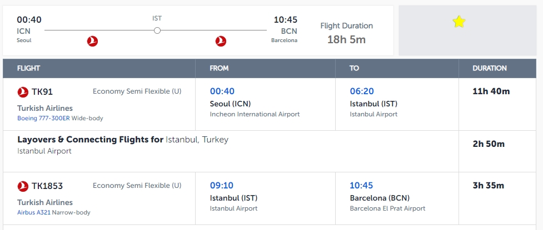Select the TK1853 flight number
This screenshot has width=543, height=230.
coord(47,186)
